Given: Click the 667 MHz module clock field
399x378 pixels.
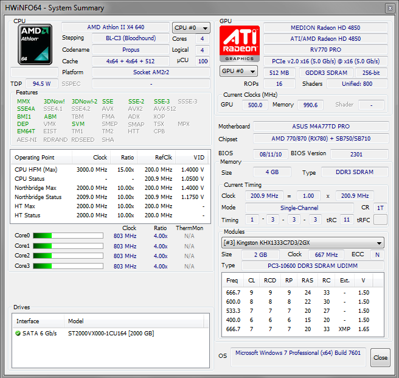Looking at the screenshot, I should pos(326,254).
